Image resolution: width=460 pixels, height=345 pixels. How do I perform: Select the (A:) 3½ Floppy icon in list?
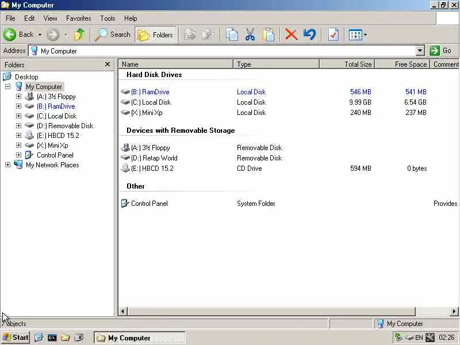(125, 147)
